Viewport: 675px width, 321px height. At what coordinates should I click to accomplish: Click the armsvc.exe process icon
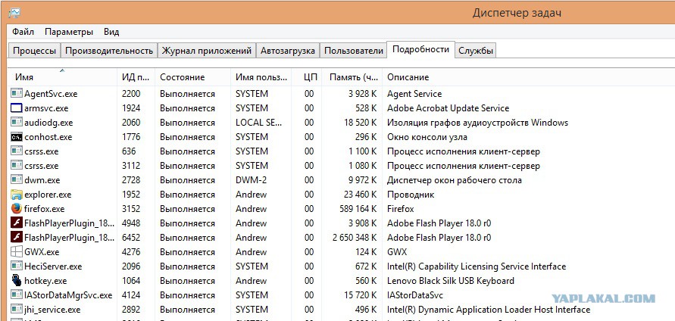(17, 108)
